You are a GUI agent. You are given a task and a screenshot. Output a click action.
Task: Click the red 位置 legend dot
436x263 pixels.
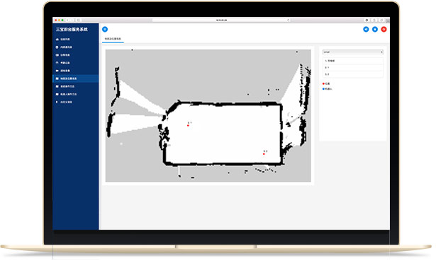click(x=323, y=83)
